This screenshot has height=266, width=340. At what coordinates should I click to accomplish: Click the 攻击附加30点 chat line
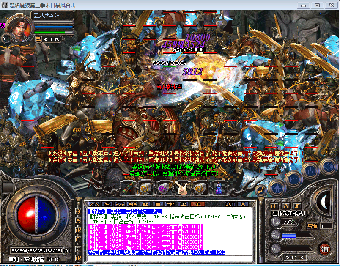point(146,237)
